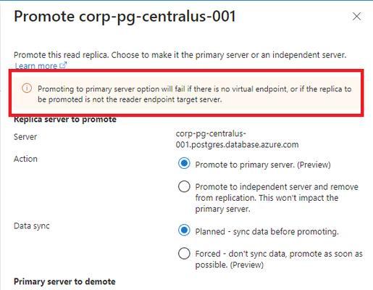Choose the Forced data sync radio button
The height and width of the screenshot is (290, 373).
(x=184, y=254)
